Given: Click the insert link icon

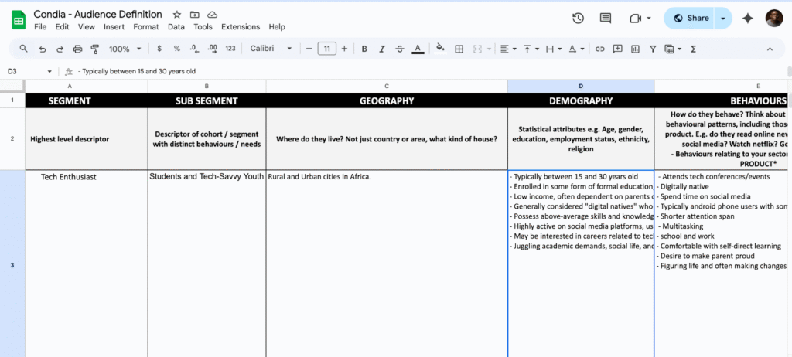Looking at the screenshot, I should [x=599, y=49].
